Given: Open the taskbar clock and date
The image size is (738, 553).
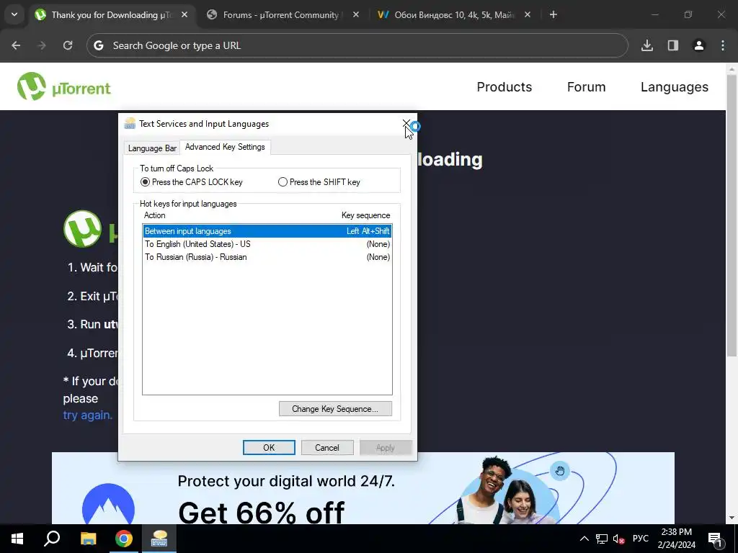Looking at the screenshot, I should (x=676, y=539).
